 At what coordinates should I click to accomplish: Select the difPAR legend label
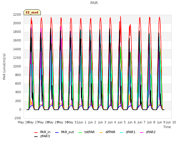pyautogui.click(x=110, y=132)
